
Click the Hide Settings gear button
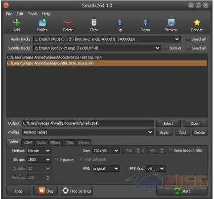point(77,191)
